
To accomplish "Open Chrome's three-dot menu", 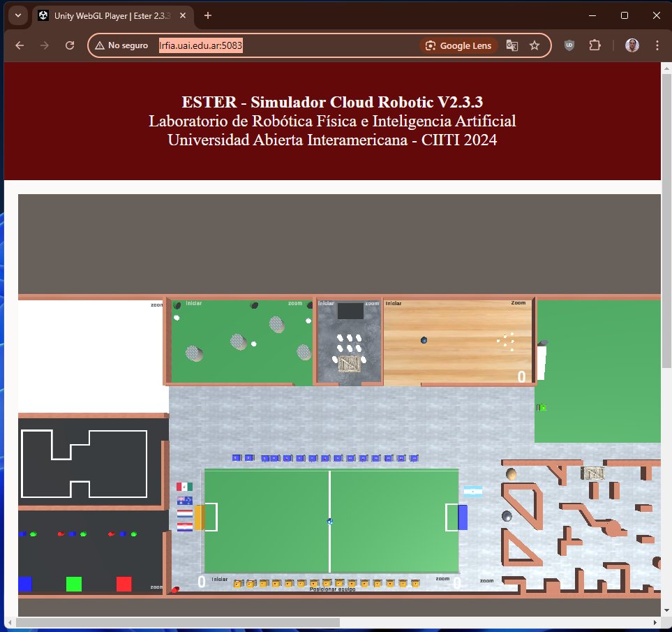I will pyautogui.click(x=657, y=45).
